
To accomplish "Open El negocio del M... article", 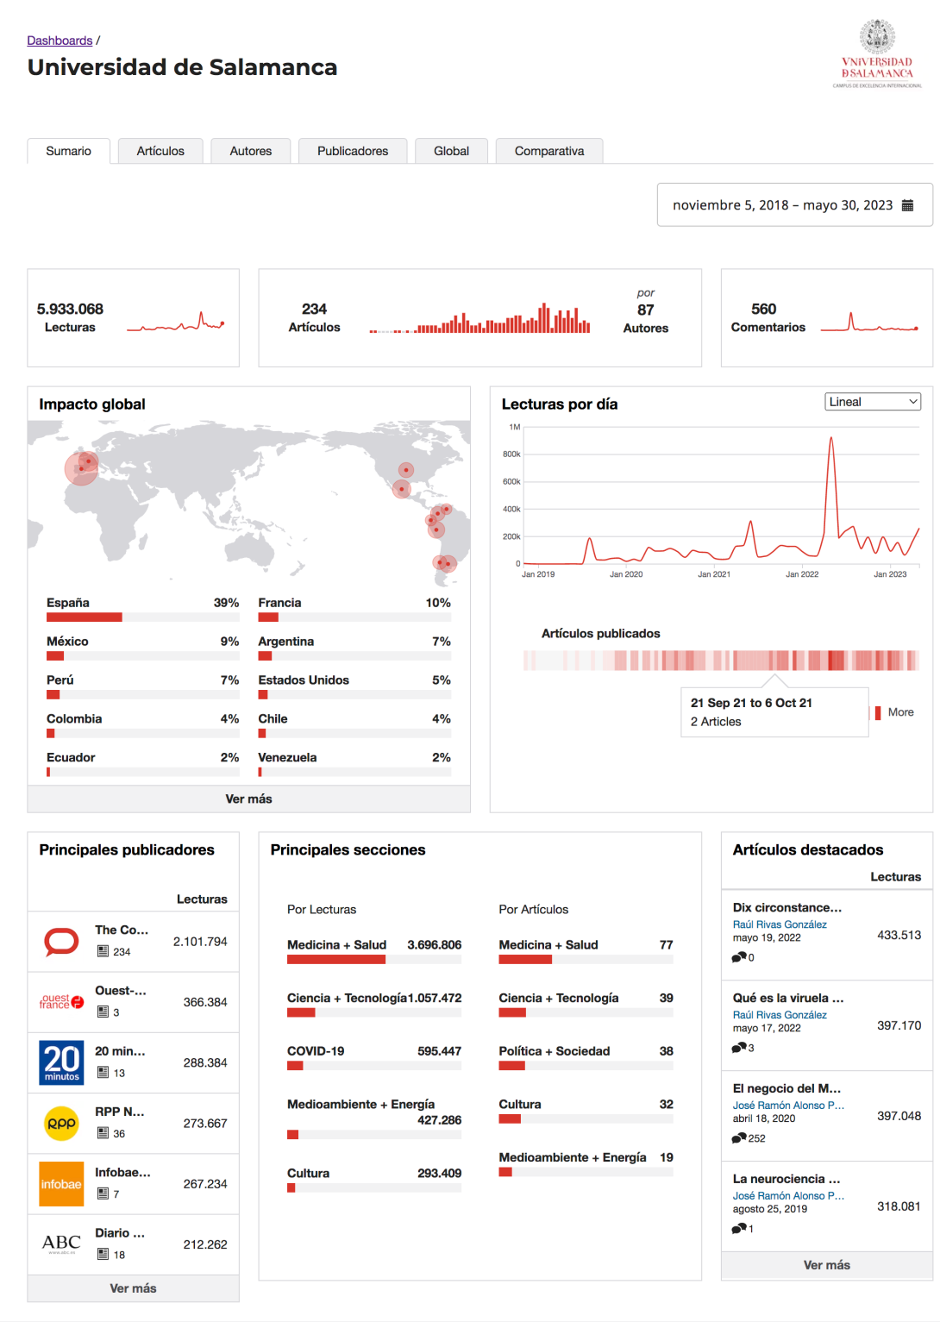I will 786,1088.
